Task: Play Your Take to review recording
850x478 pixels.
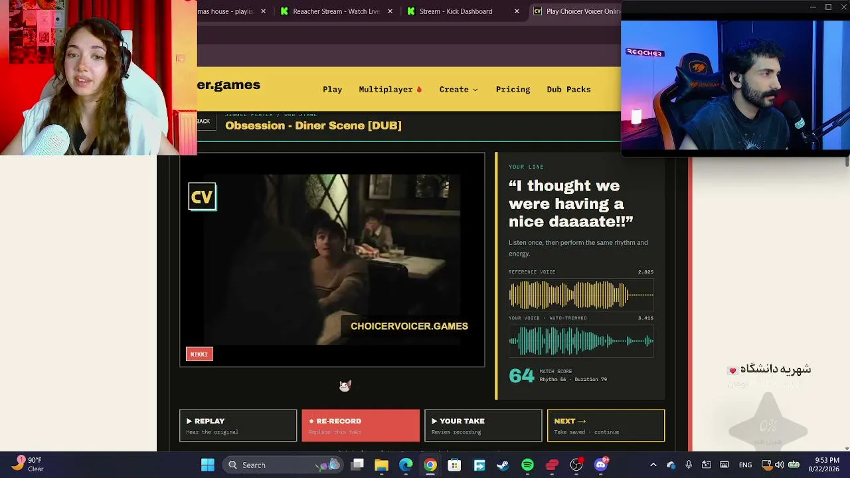Action: click(483, 426)
